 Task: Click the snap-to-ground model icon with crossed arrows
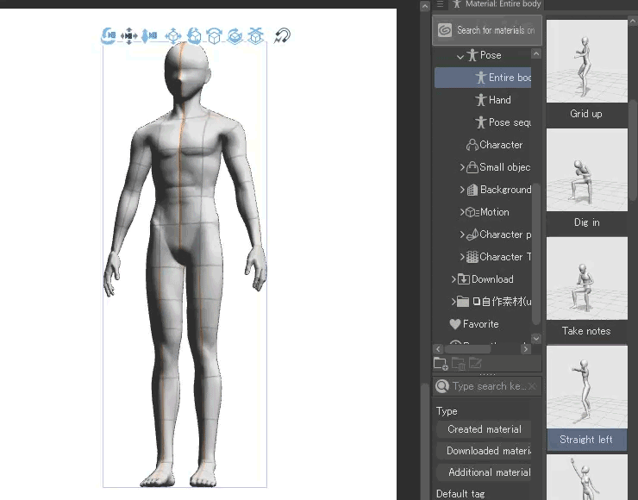pos(255,36)
